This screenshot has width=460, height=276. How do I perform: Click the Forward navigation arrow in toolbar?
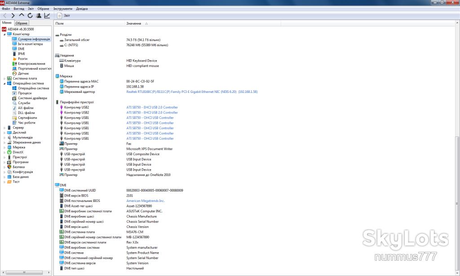(x=13, y=16)
